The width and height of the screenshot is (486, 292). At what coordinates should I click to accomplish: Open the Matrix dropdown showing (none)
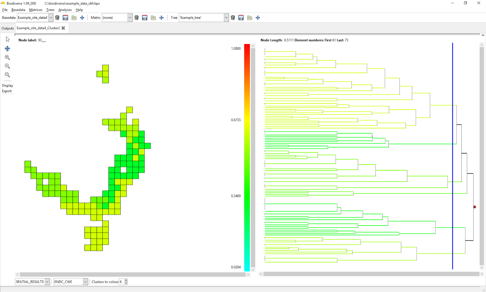(x=130, y=18)
